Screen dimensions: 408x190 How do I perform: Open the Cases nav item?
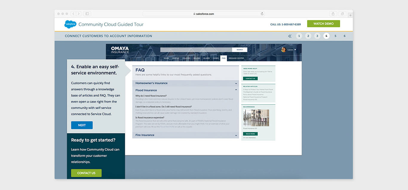click(216, 58)
